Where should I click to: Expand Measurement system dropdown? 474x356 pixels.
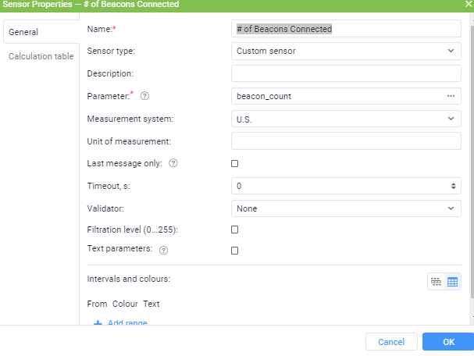[x=346, y=119]
